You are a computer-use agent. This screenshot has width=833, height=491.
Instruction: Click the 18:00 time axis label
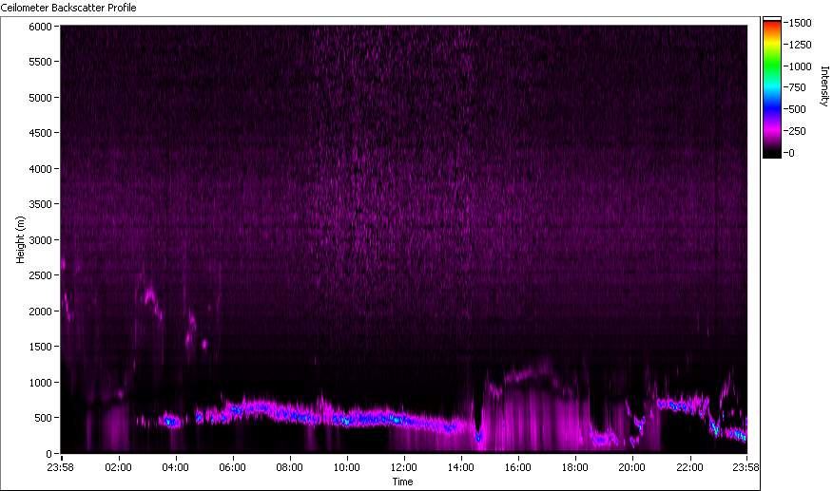[575, 467]
